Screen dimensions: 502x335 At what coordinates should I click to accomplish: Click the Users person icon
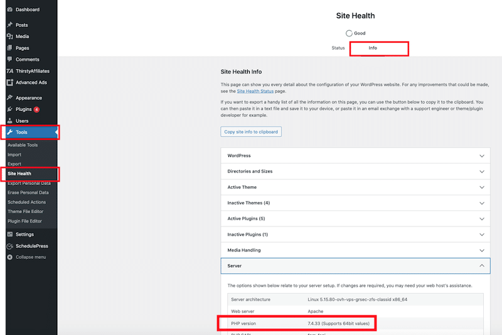[x=9, y=120]
